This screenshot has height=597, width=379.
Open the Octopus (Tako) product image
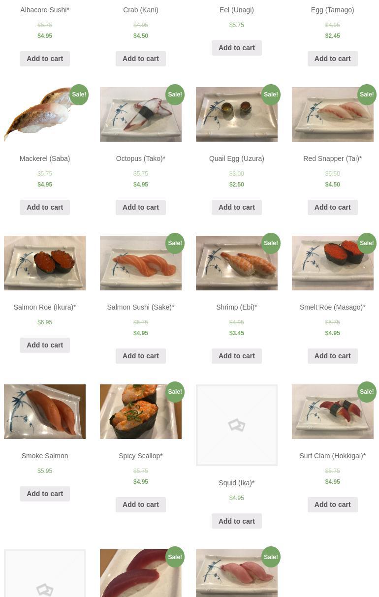(x=141, y=114)
